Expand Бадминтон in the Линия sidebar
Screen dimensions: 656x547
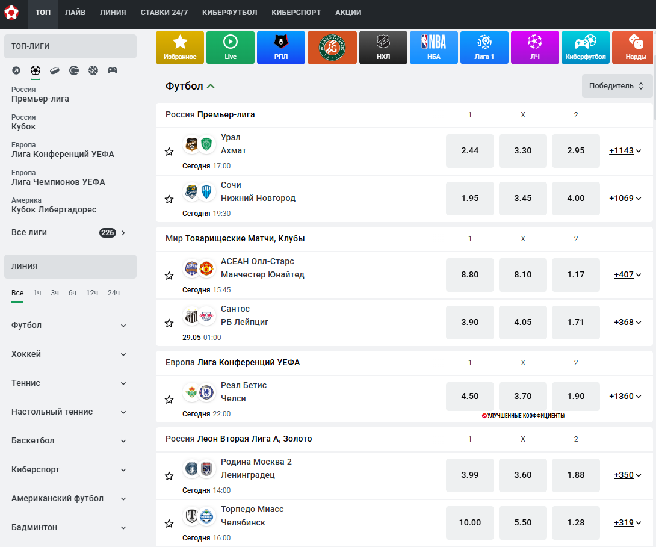[69, 527]
